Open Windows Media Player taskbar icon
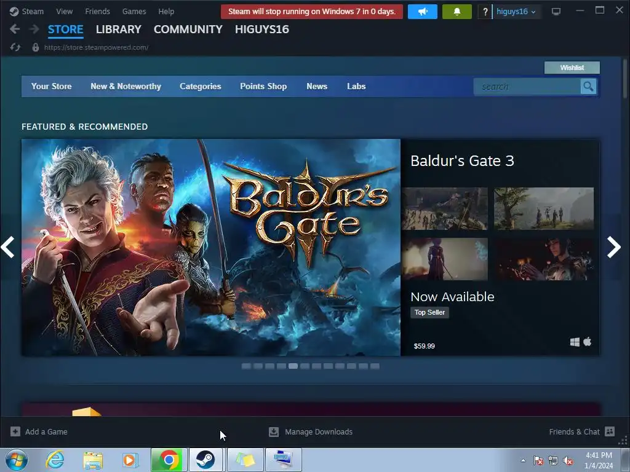 click(130, 460)
